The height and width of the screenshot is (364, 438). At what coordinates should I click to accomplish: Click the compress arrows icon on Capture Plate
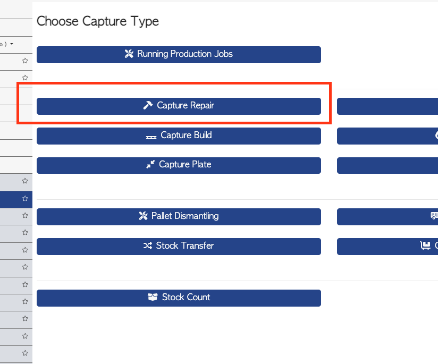tap(150, 164)
